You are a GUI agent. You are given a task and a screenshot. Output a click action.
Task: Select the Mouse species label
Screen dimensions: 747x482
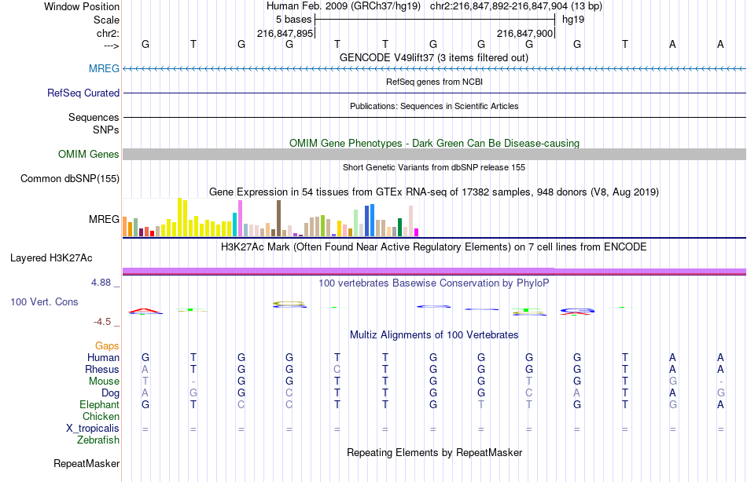coord(104,382)
